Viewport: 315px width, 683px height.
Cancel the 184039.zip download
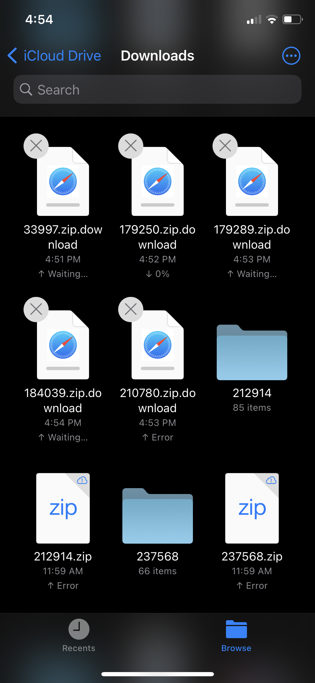36,310
